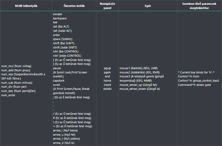Click the 'lalt (Bal ALT)' entry
Image resolution: width=222 pixels, height=146 pixels.
click(x=62, y=27)
